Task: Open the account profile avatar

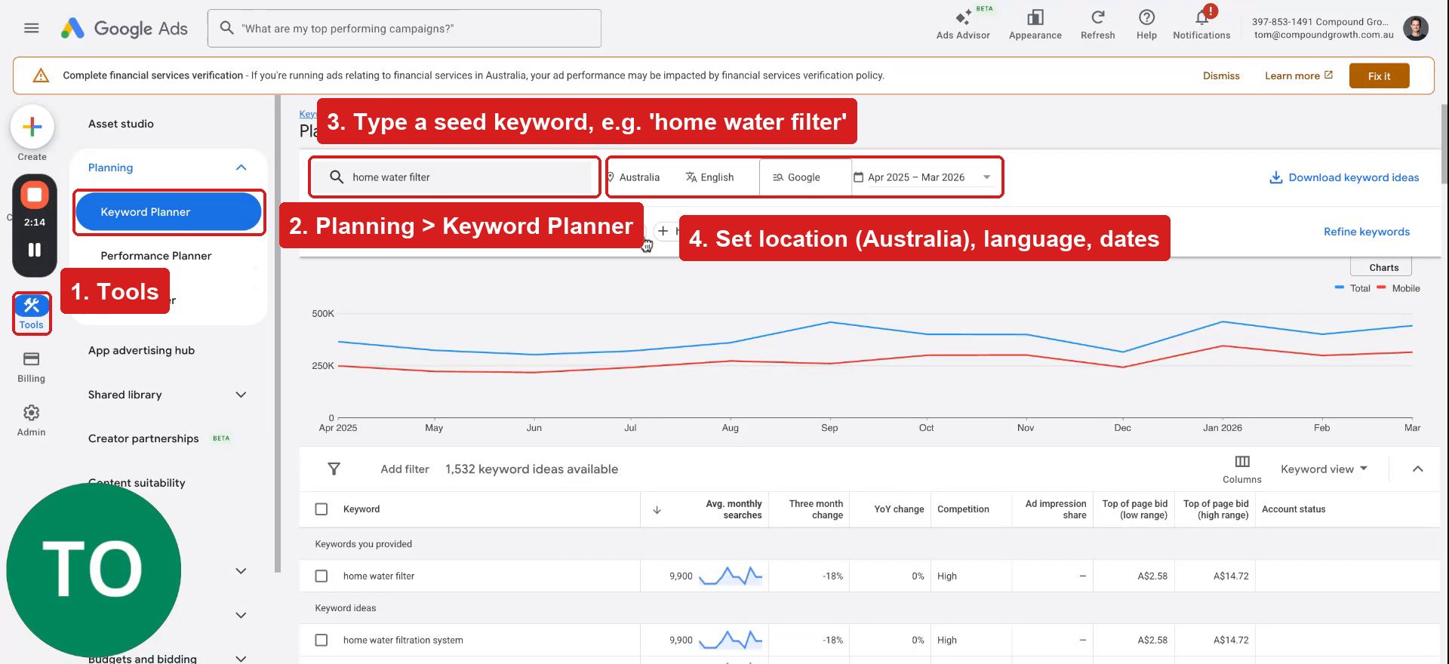Action: point(1415,28)
